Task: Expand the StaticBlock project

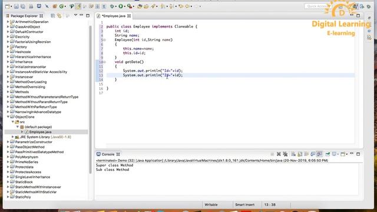Action: click(x=8, y=182)
